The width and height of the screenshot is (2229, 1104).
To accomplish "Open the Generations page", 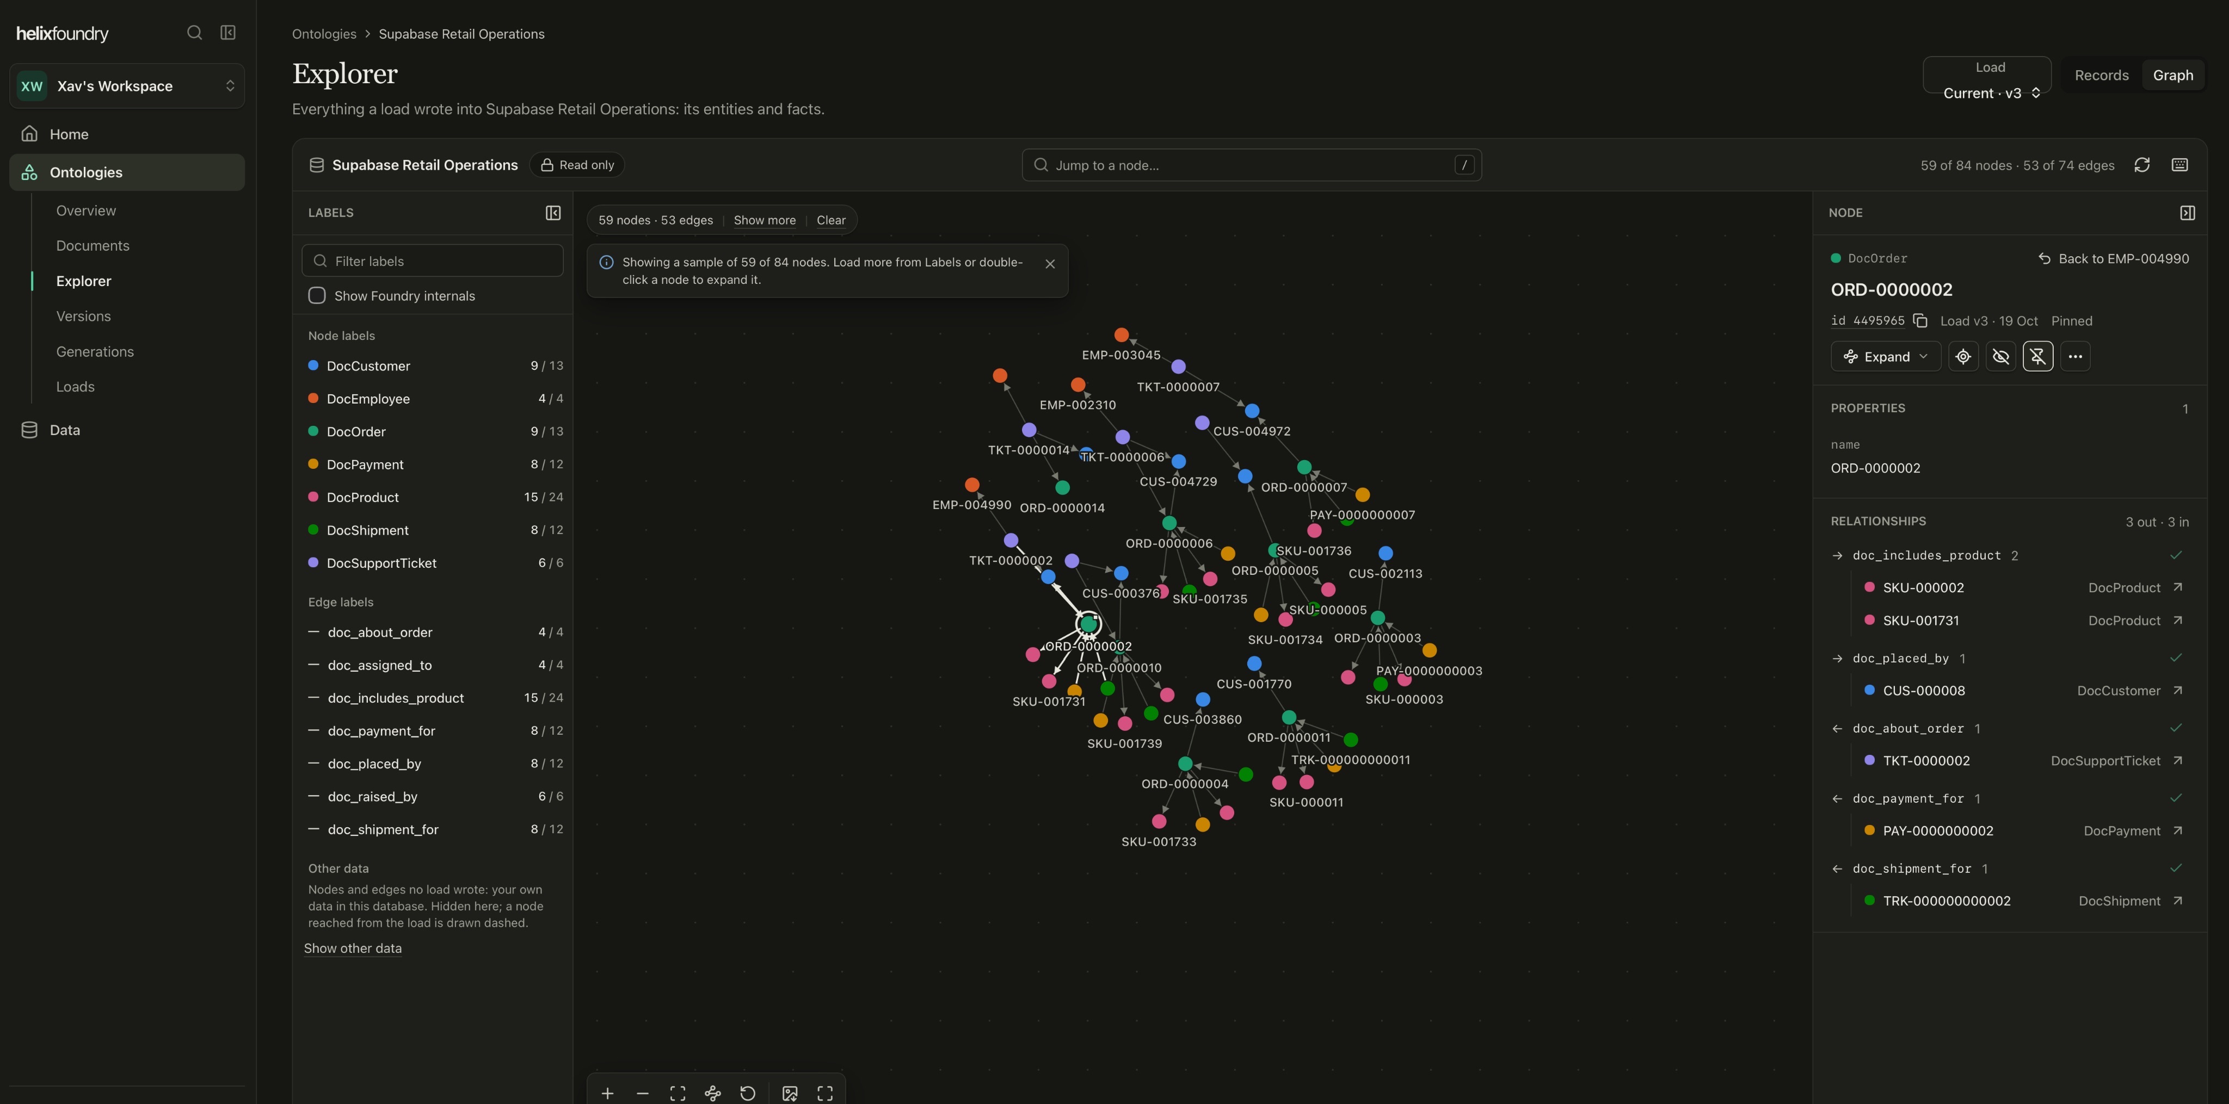I will 95,352.
